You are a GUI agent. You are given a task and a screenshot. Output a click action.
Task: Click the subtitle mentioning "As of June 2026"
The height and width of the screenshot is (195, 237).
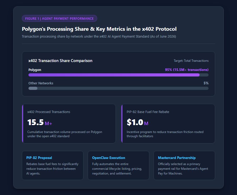pyautogui.click(x=99, y=37)
